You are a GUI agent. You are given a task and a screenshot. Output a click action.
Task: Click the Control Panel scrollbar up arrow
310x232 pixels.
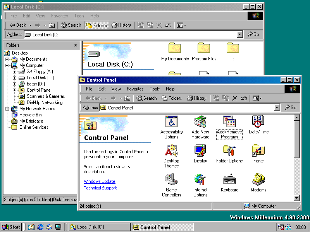296,118
